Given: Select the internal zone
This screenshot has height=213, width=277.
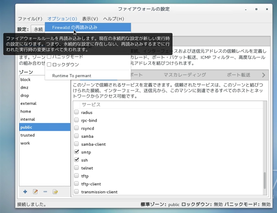Looking at the screenshot, I should 44,119.
